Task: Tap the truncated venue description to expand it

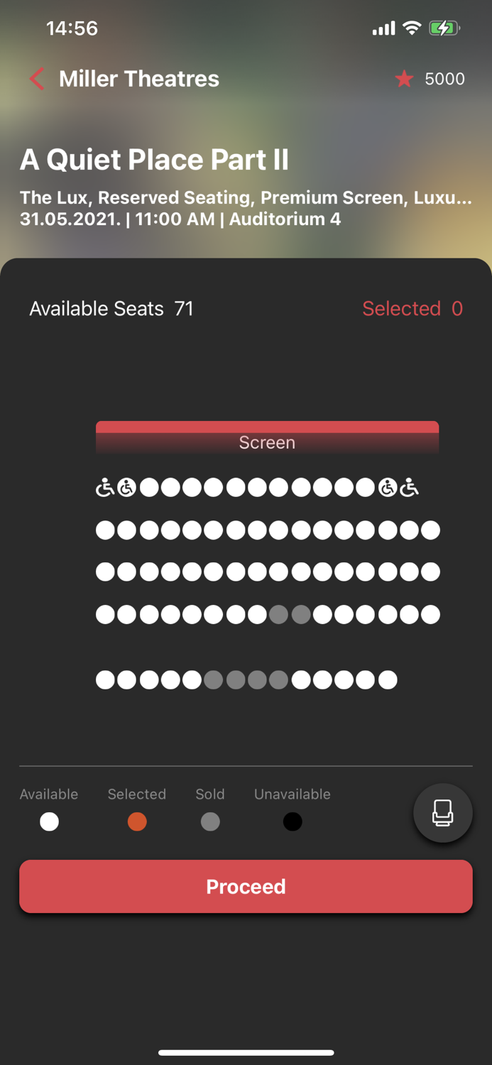Action: [245, 198]
